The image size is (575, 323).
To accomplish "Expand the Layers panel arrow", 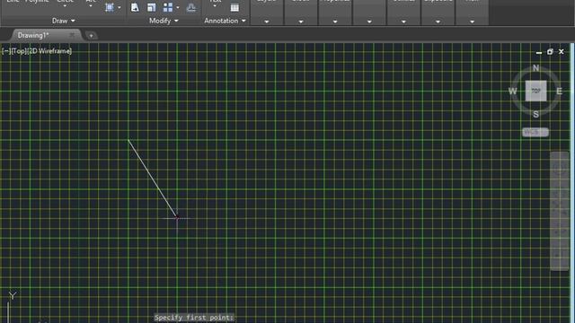I will [267, 22].
